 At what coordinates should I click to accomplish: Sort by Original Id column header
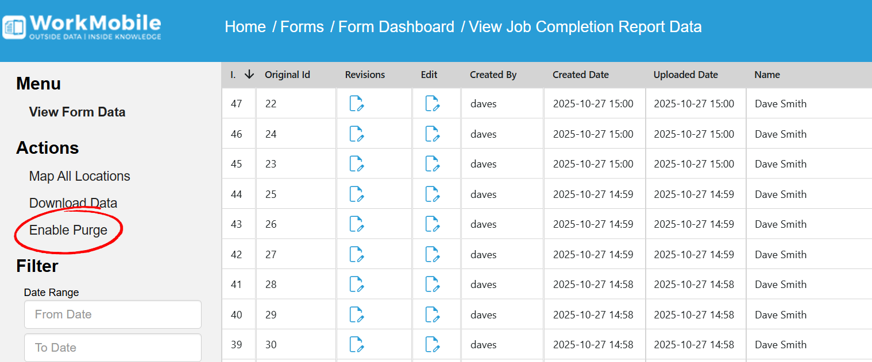click(x=287, y=75)
